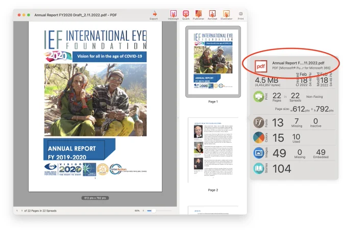The width and height of the screenshot is (347, 232).
Task: Click the 49 Embedded images value
Action: [x=321, y=152]
